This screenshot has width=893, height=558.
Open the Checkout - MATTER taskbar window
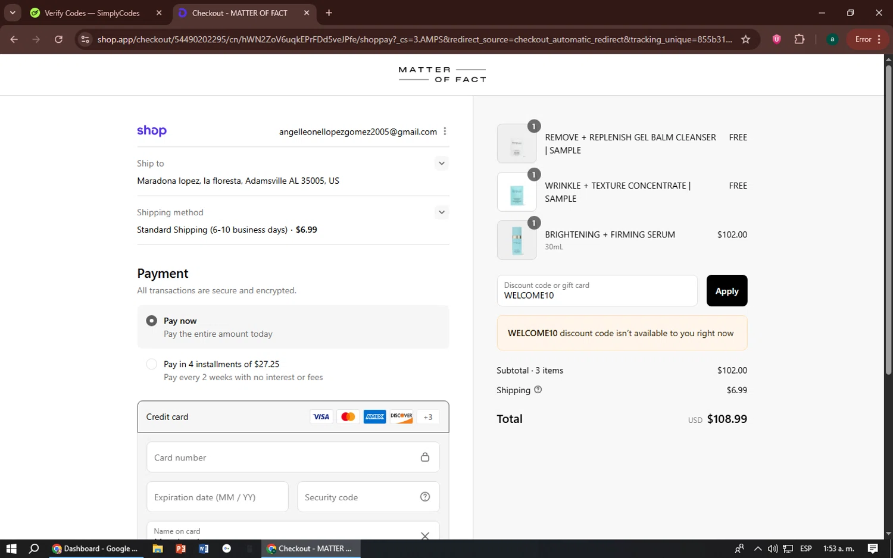[x=311, y=548]
